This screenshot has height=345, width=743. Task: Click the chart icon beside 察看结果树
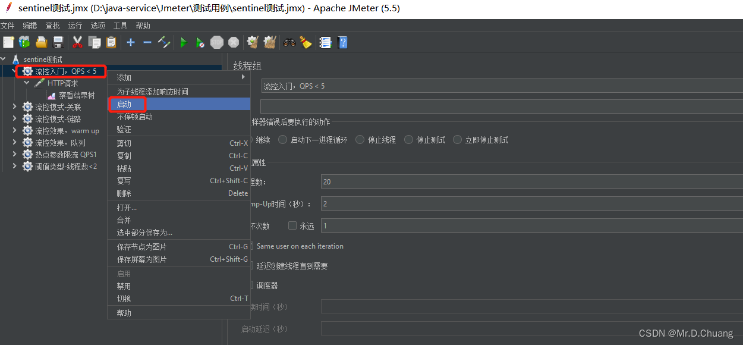click(51, 95)
